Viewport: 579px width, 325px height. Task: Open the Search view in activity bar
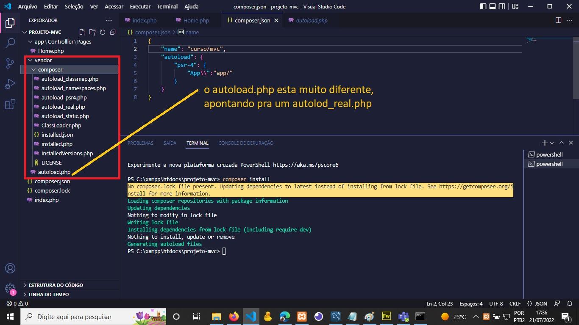[10, 43]
